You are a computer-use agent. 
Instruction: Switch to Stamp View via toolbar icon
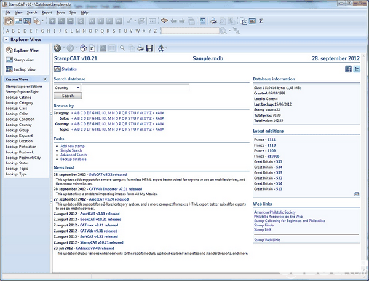point(18,21)
